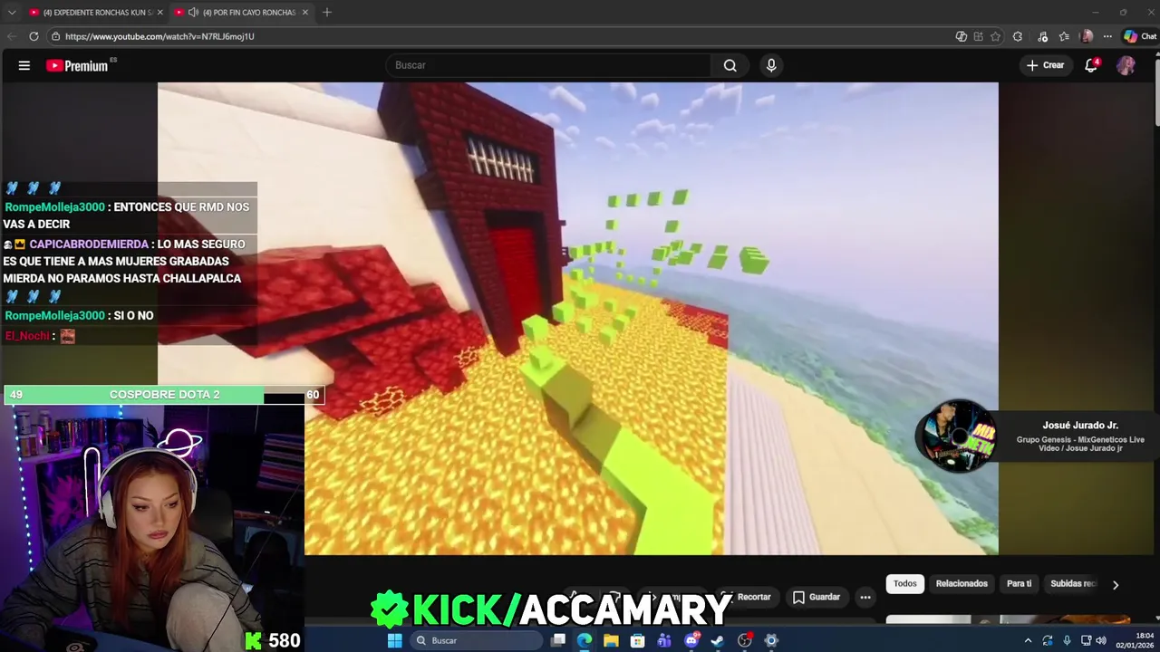This screenshot has width=1160, height=652.
Task: Close the POR FIN CAYO RONCHAS tab
Action: pyautogui.click(x=305, y=12)
